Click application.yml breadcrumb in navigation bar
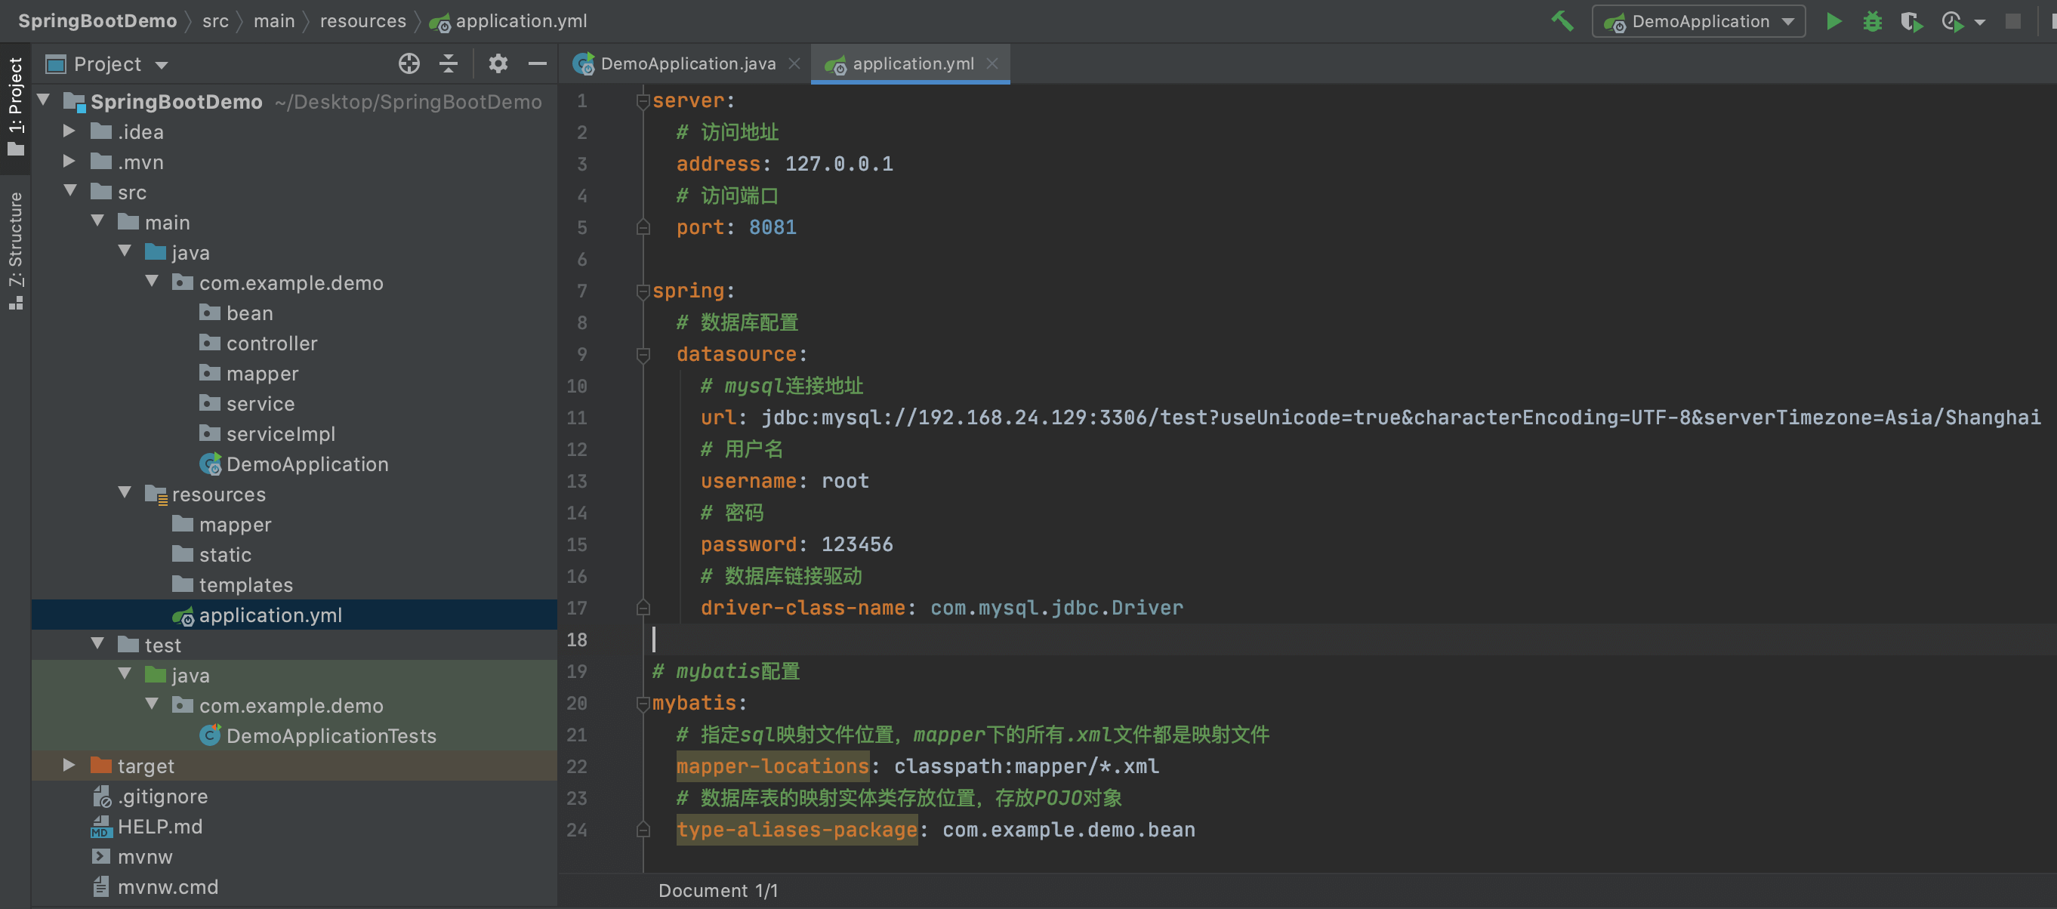This screenshot has width=2057, height=909. pos(520,20)
